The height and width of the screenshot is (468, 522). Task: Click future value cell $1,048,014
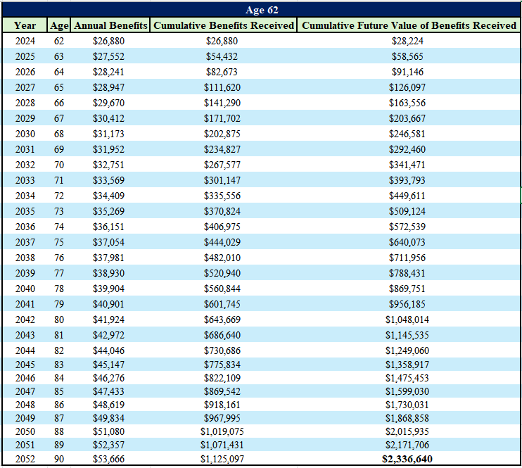407,320
